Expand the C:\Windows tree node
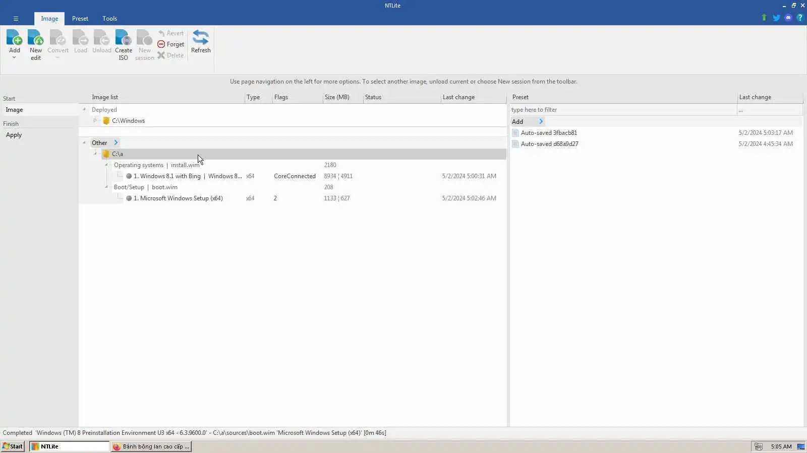This screenshot has height=453, width=807. tap(95, 121)
